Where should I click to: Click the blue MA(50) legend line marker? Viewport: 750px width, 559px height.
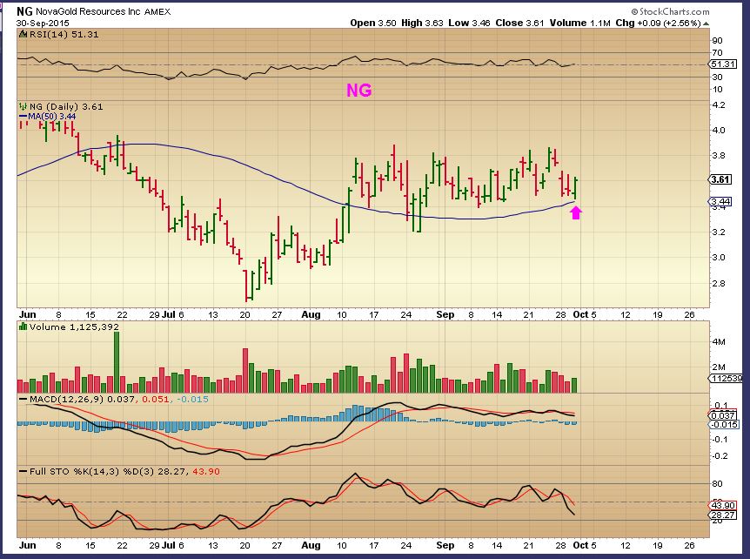pyautogui.click(x=23, y=117)
